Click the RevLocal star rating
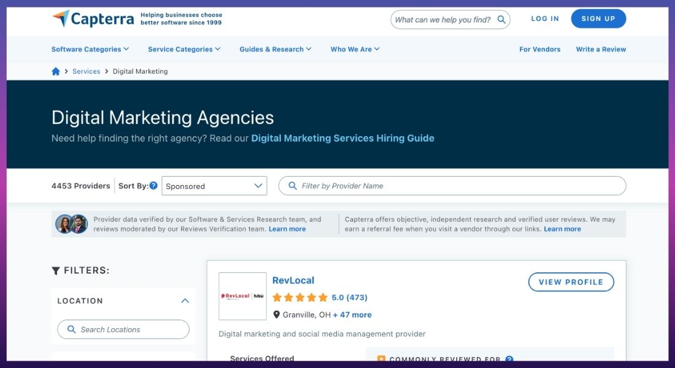Screen dimensions: 675x368 coord(300,297)
